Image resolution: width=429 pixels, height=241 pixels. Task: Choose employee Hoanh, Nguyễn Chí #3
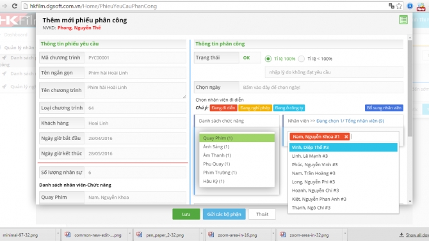tap(343, 190)
